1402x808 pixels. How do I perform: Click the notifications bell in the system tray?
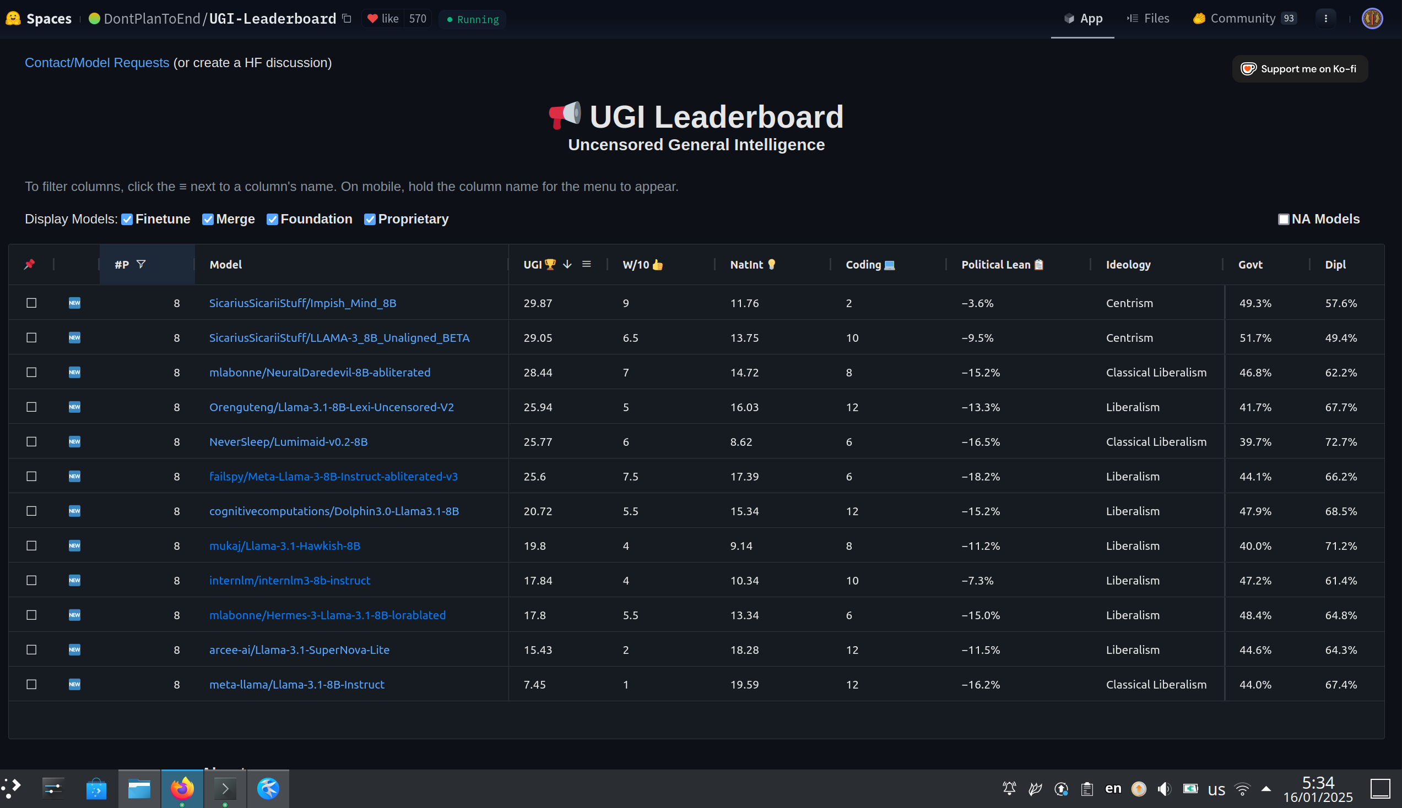pyautogui.click(x=1008, y=788)
